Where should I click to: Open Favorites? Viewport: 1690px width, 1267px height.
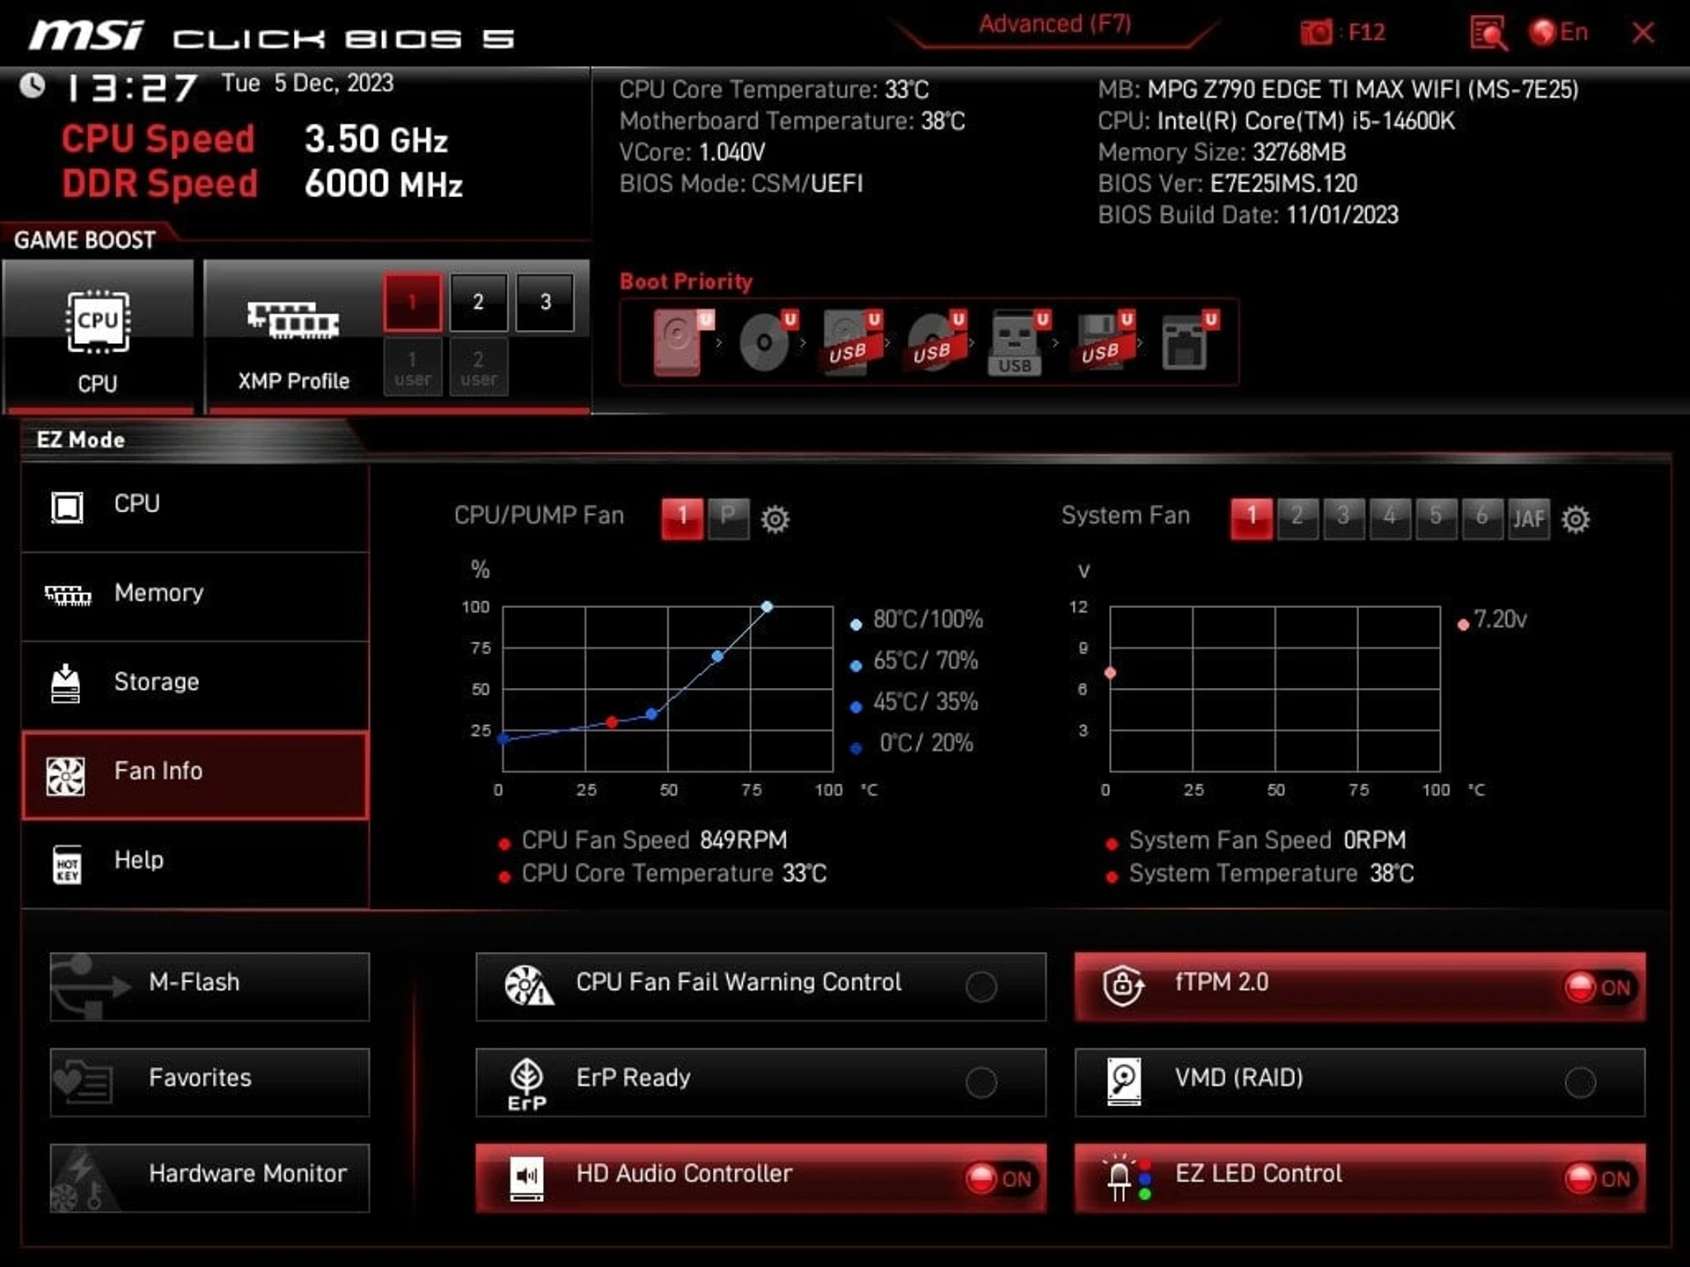point(209,1081)
